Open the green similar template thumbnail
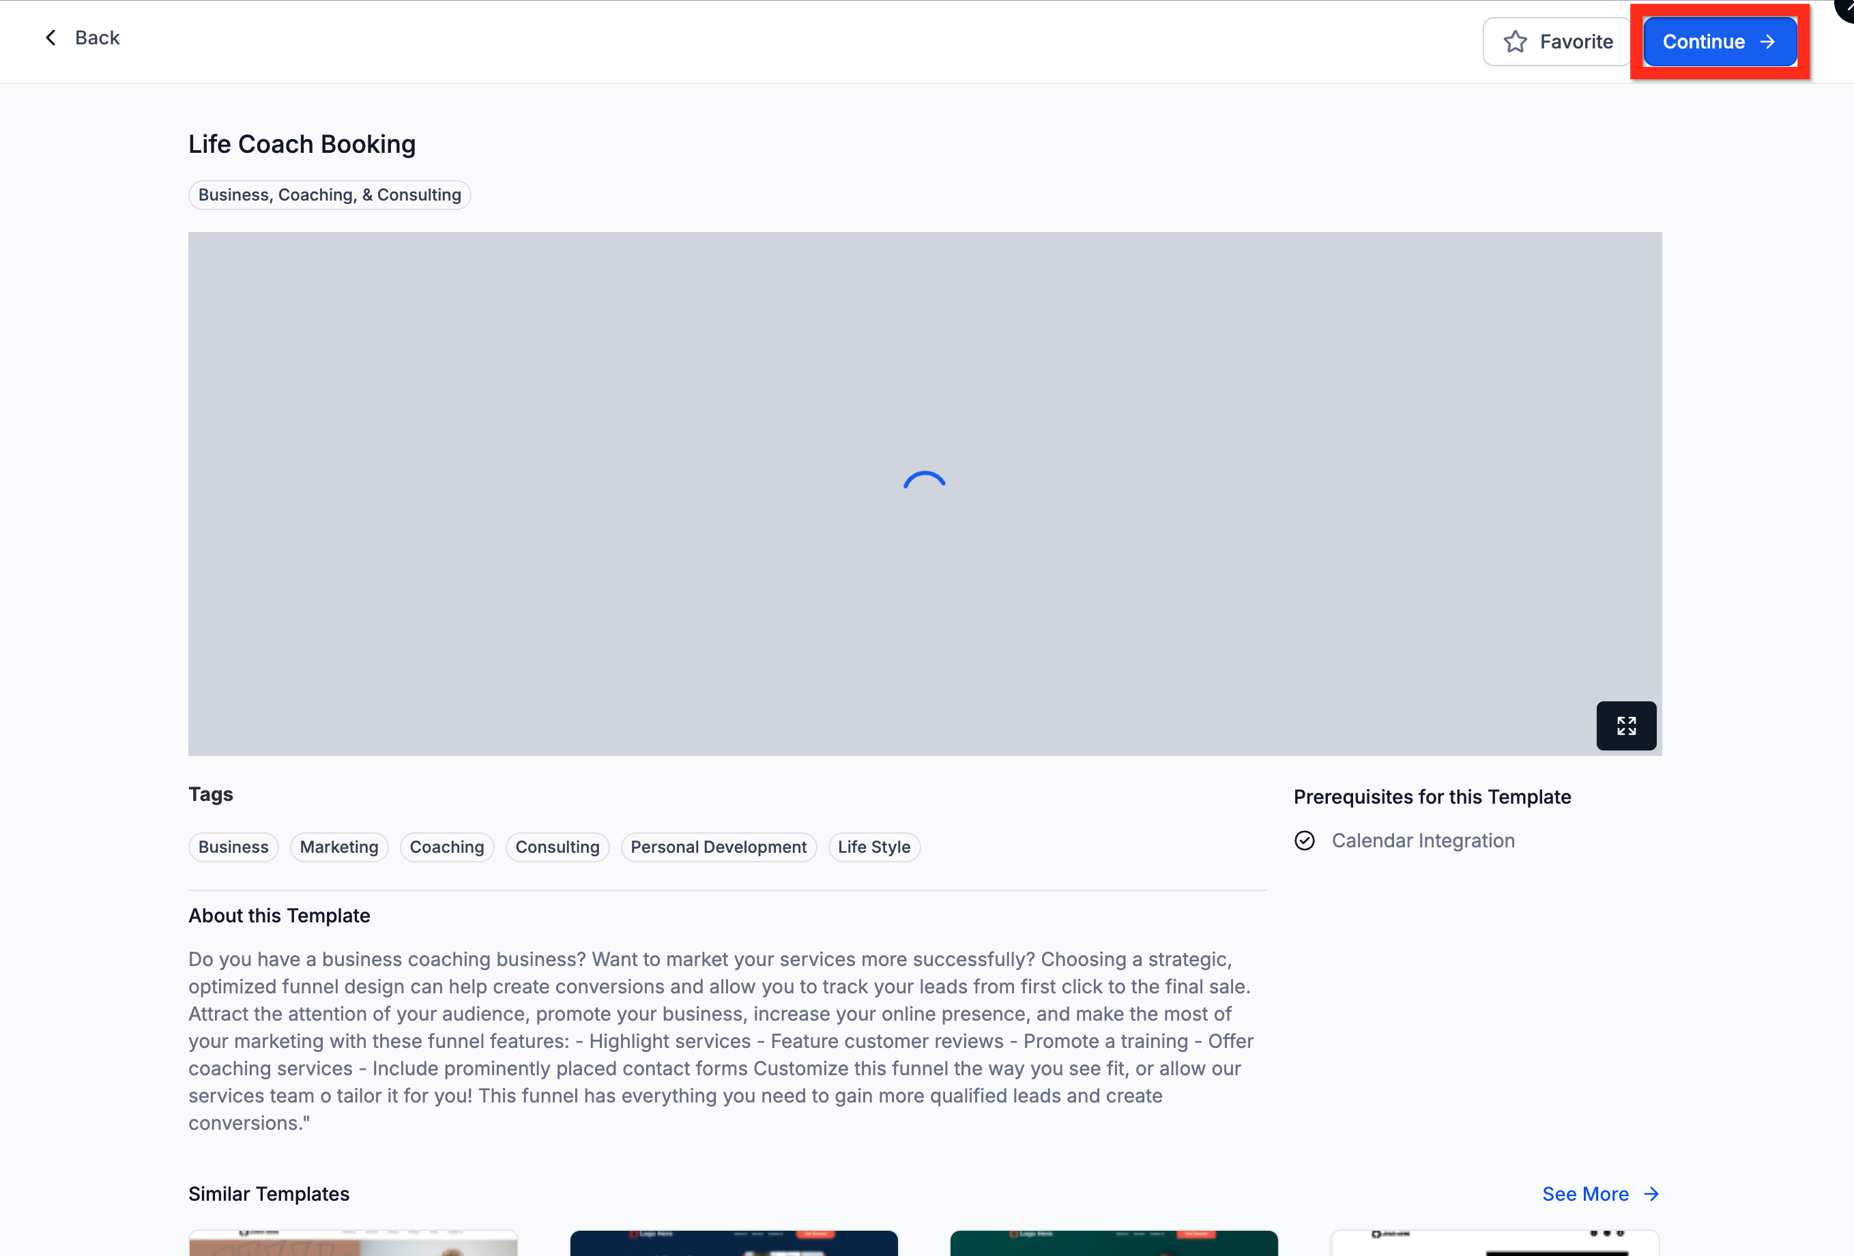Image resolution: width=1854 pixels, height=1256 pixels. (1114, 1243)
